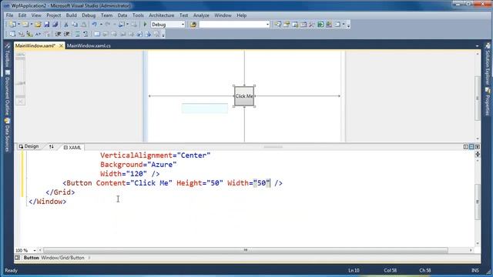Click the Open File folder icon
Viewport: 493px width, 277px height.
38,24
